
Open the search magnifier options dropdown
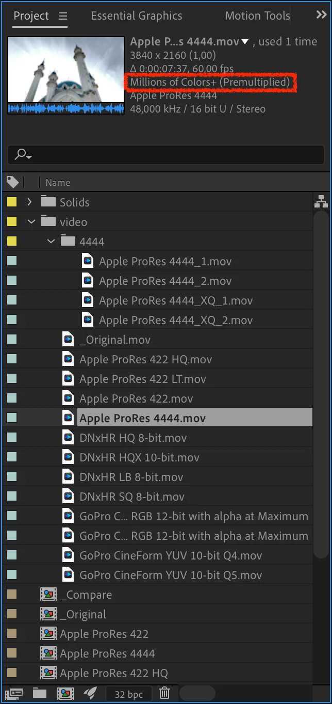[23, 154]
